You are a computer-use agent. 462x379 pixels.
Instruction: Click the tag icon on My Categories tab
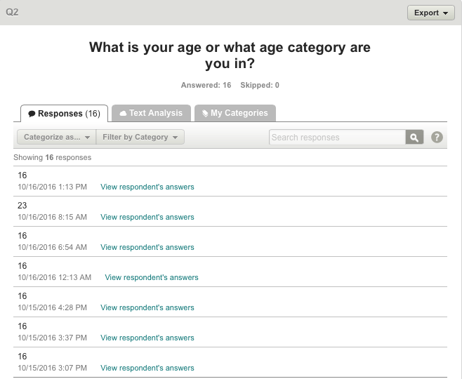(x=205, y=114)
